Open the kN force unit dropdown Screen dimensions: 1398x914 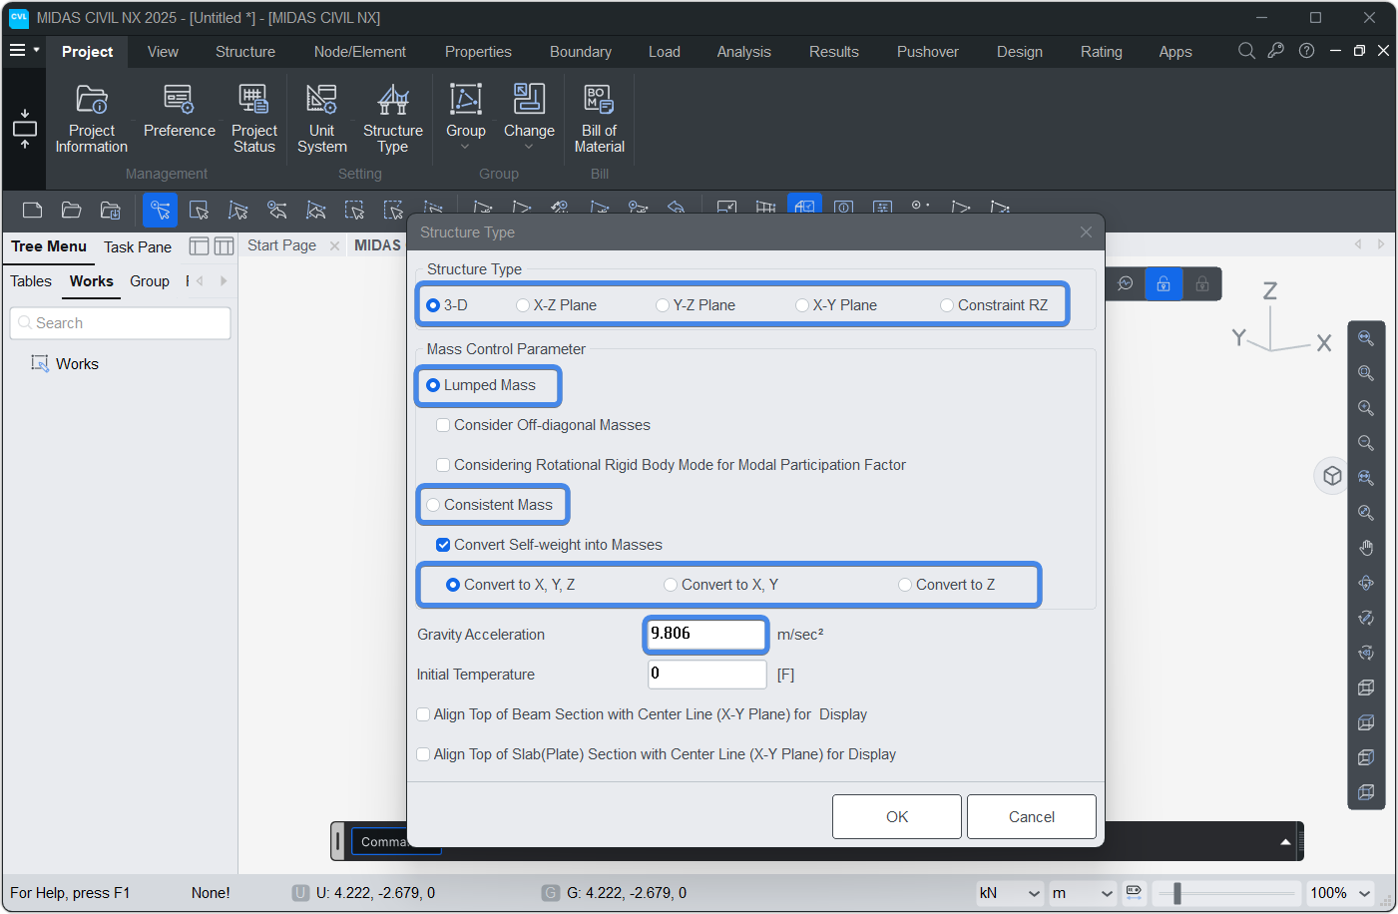tap(1010, 892)
